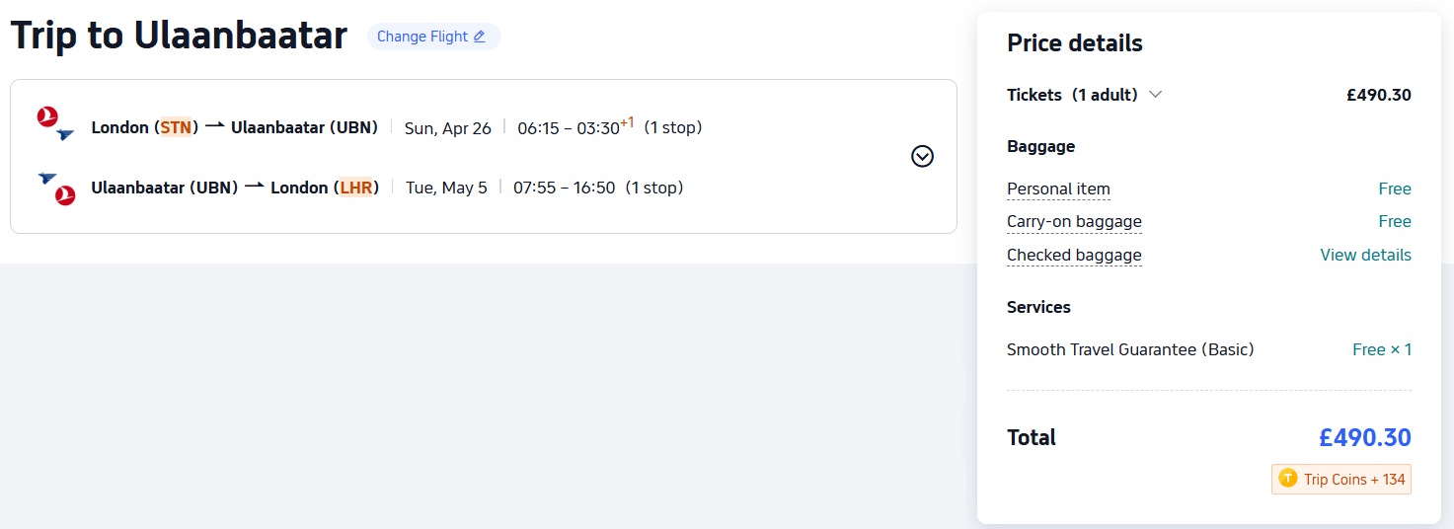
Task: Click Smooth Travel Guarantee (Basic) service
Action: (1130, 349)
